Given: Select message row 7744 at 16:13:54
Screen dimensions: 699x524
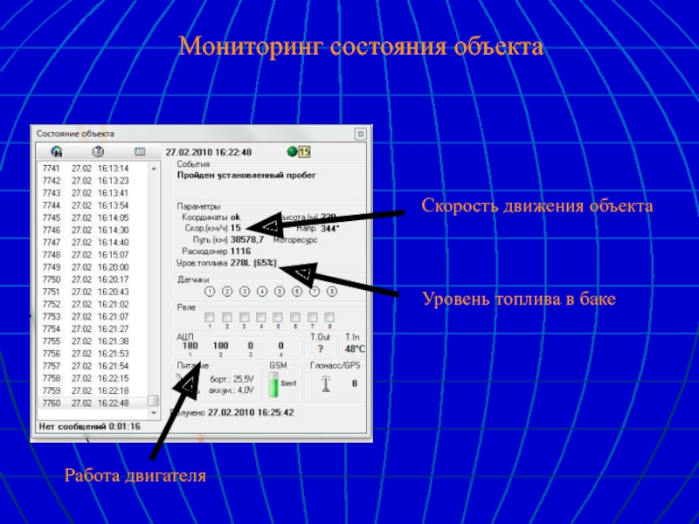Looking at the screenshot, I should [x=93, y=205].
